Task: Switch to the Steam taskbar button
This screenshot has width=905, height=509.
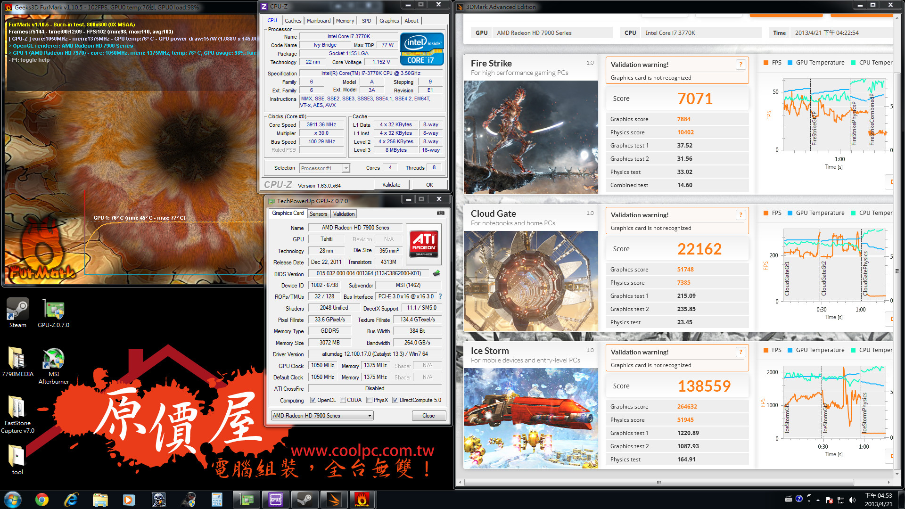Action: tap(305, 500)
